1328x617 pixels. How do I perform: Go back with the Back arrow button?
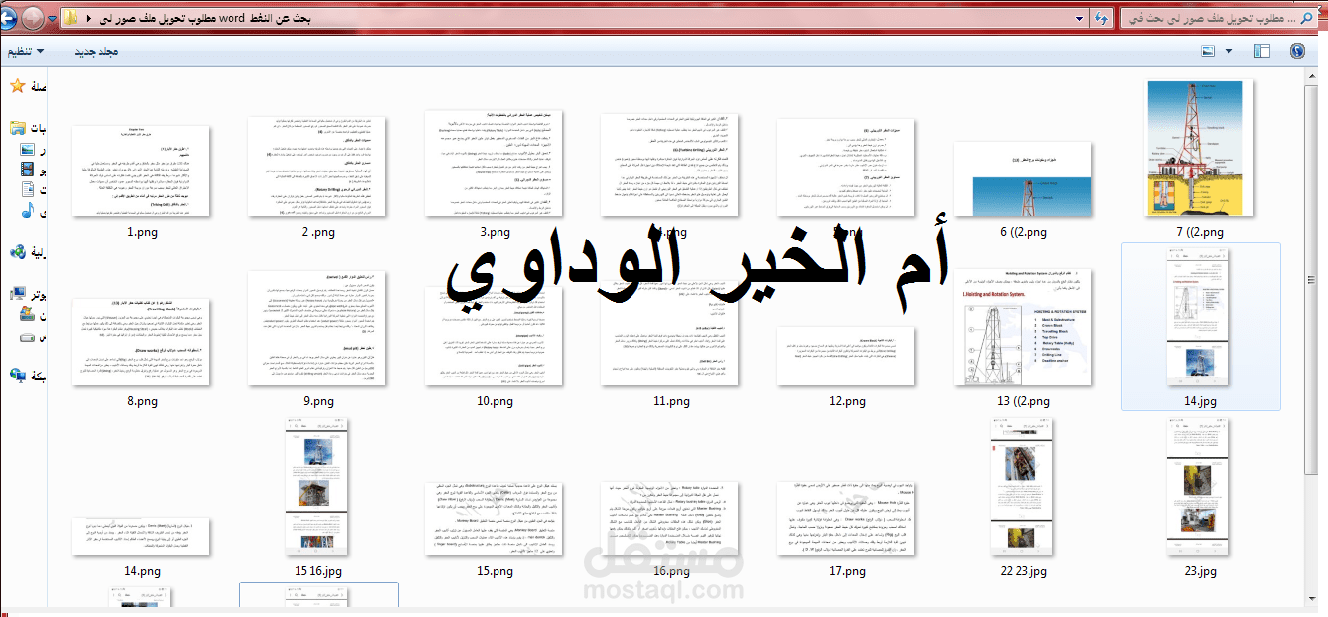point(7,18)
